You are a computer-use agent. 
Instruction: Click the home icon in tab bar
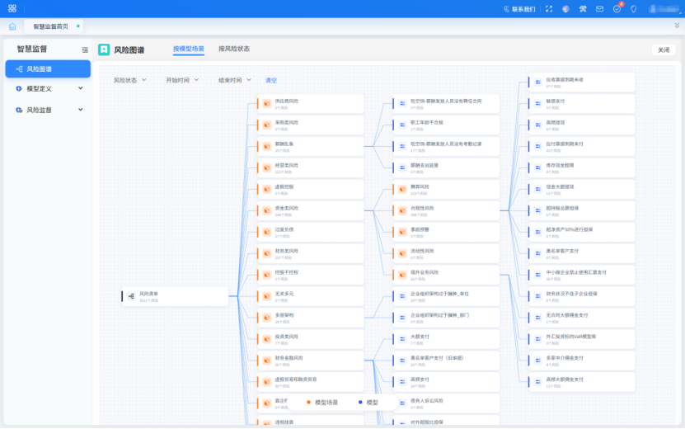coord(12,26)
